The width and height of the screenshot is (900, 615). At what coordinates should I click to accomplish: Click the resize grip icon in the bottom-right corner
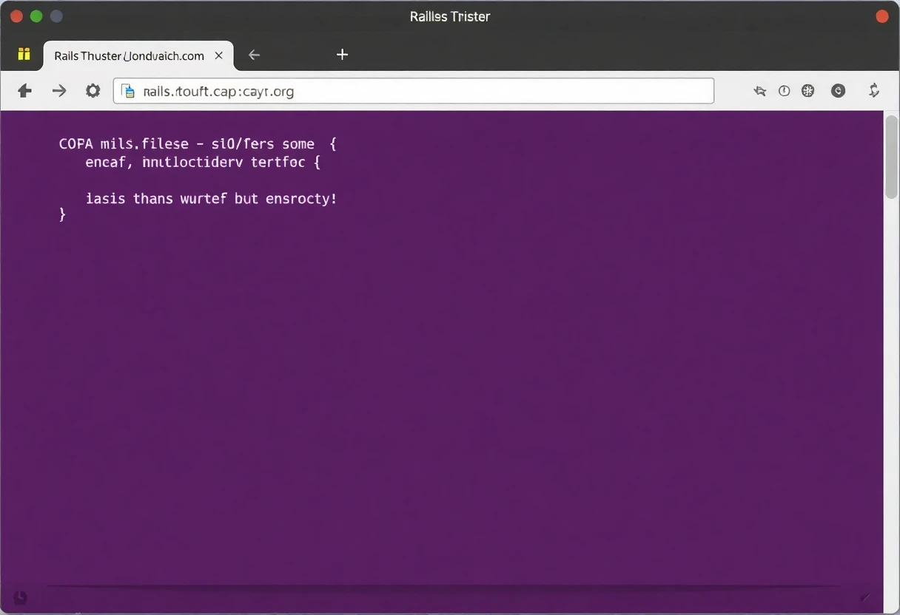[x=865, y=597]
